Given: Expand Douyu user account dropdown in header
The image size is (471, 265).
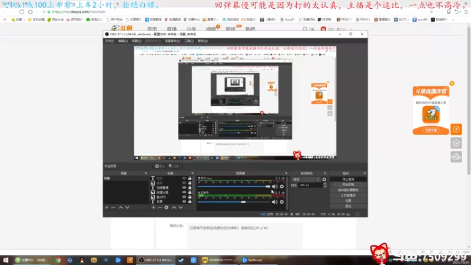Looking at the screenshot, I should pos(351,29).
